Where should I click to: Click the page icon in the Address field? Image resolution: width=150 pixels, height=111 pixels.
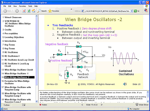tap(83, 11)
